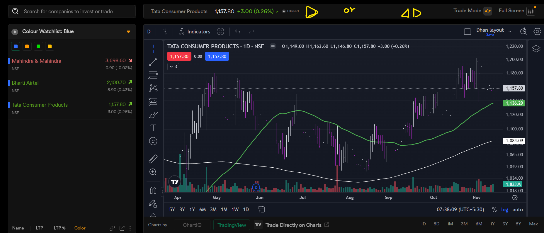Open Trade Directly on Charts link
This screenshot has width=544, height=233.
click(293, 225)
